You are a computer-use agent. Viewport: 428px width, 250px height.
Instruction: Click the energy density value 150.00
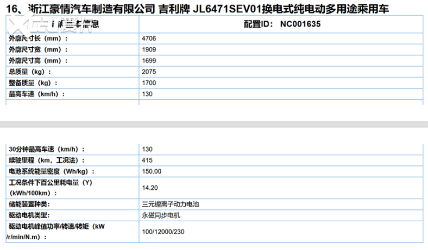pyautogui.click(x=152, y=171)
